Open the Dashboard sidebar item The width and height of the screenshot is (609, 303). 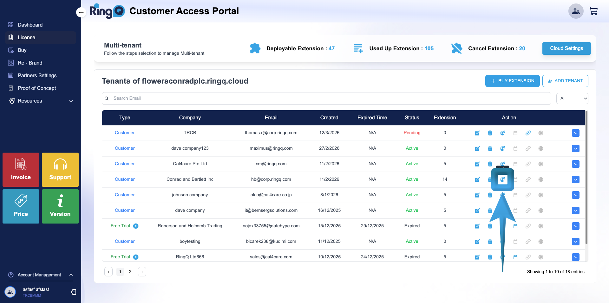coord(30,25)
